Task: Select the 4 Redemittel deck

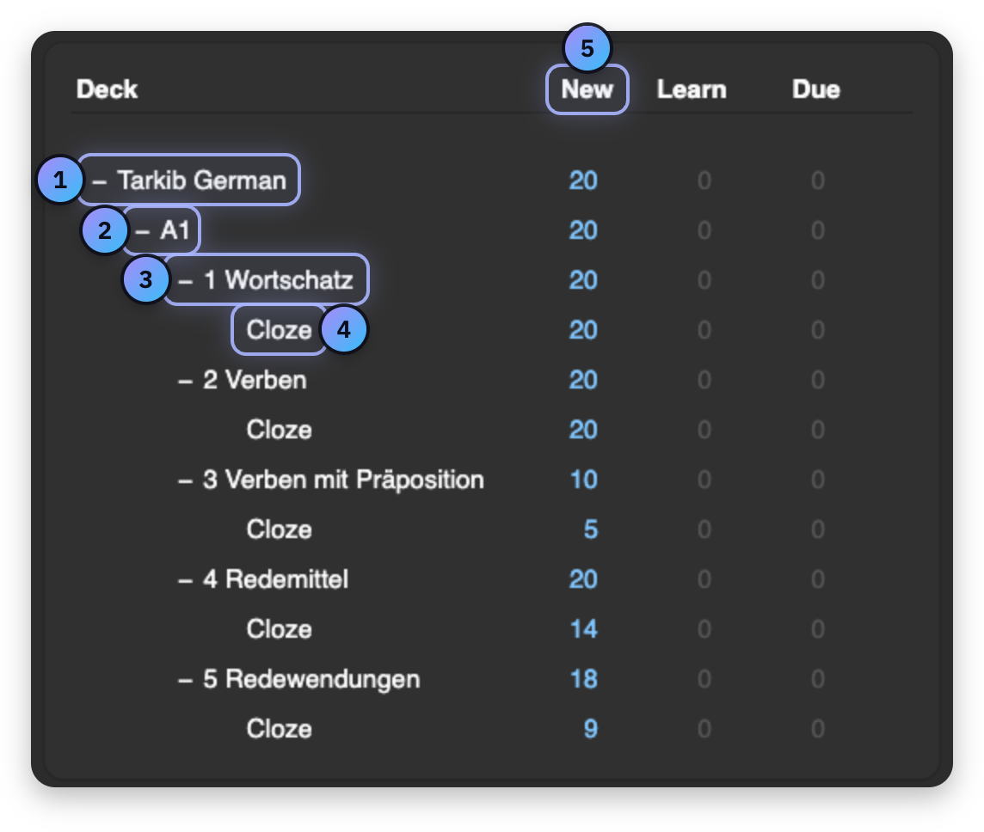Action: click(275, 579)
